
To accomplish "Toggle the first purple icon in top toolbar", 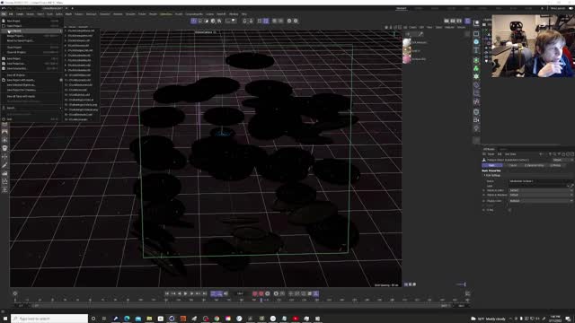I will (194, 21).
